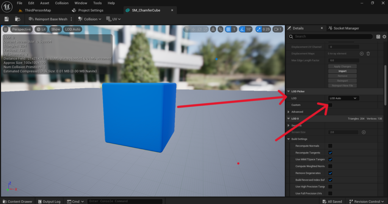The image size is (388, 204).
Task: Select the viewport rotate tool
Action: tap(199, 29)
